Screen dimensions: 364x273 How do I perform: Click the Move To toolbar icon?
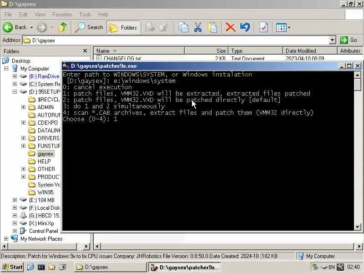pos(151,27)
